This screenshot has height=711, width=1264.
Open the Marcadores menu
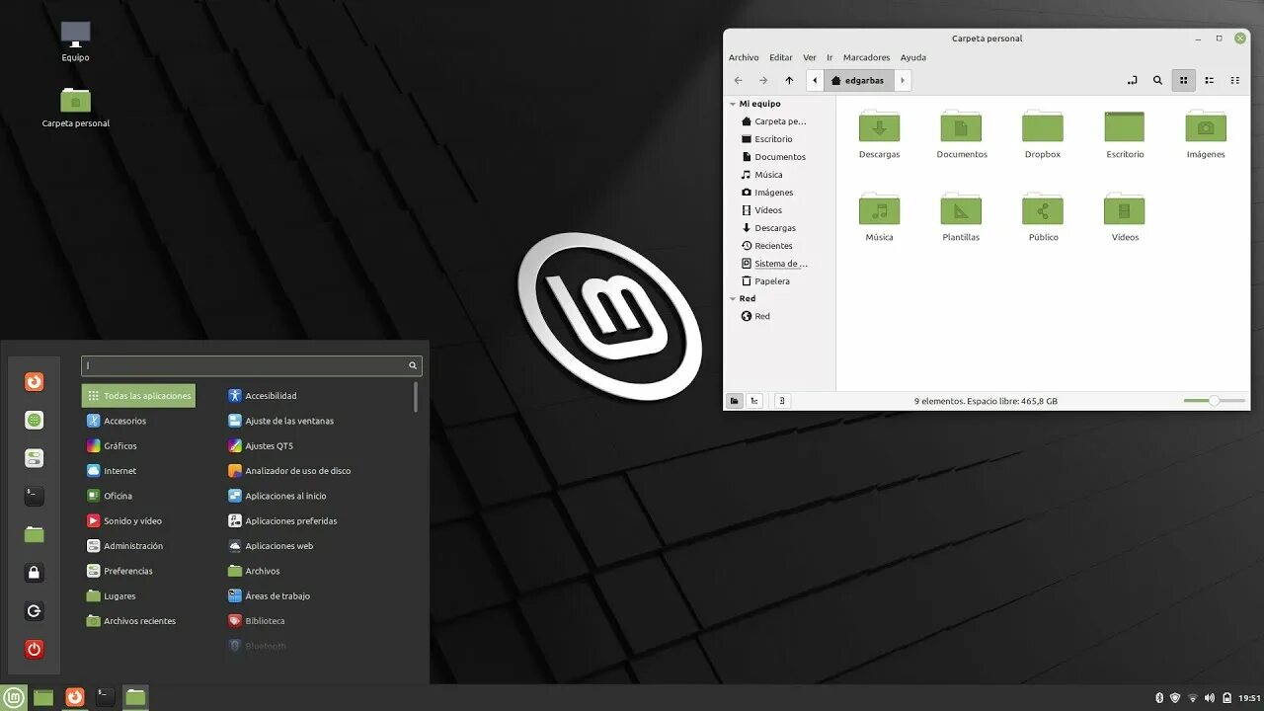[x=866, y=57]
